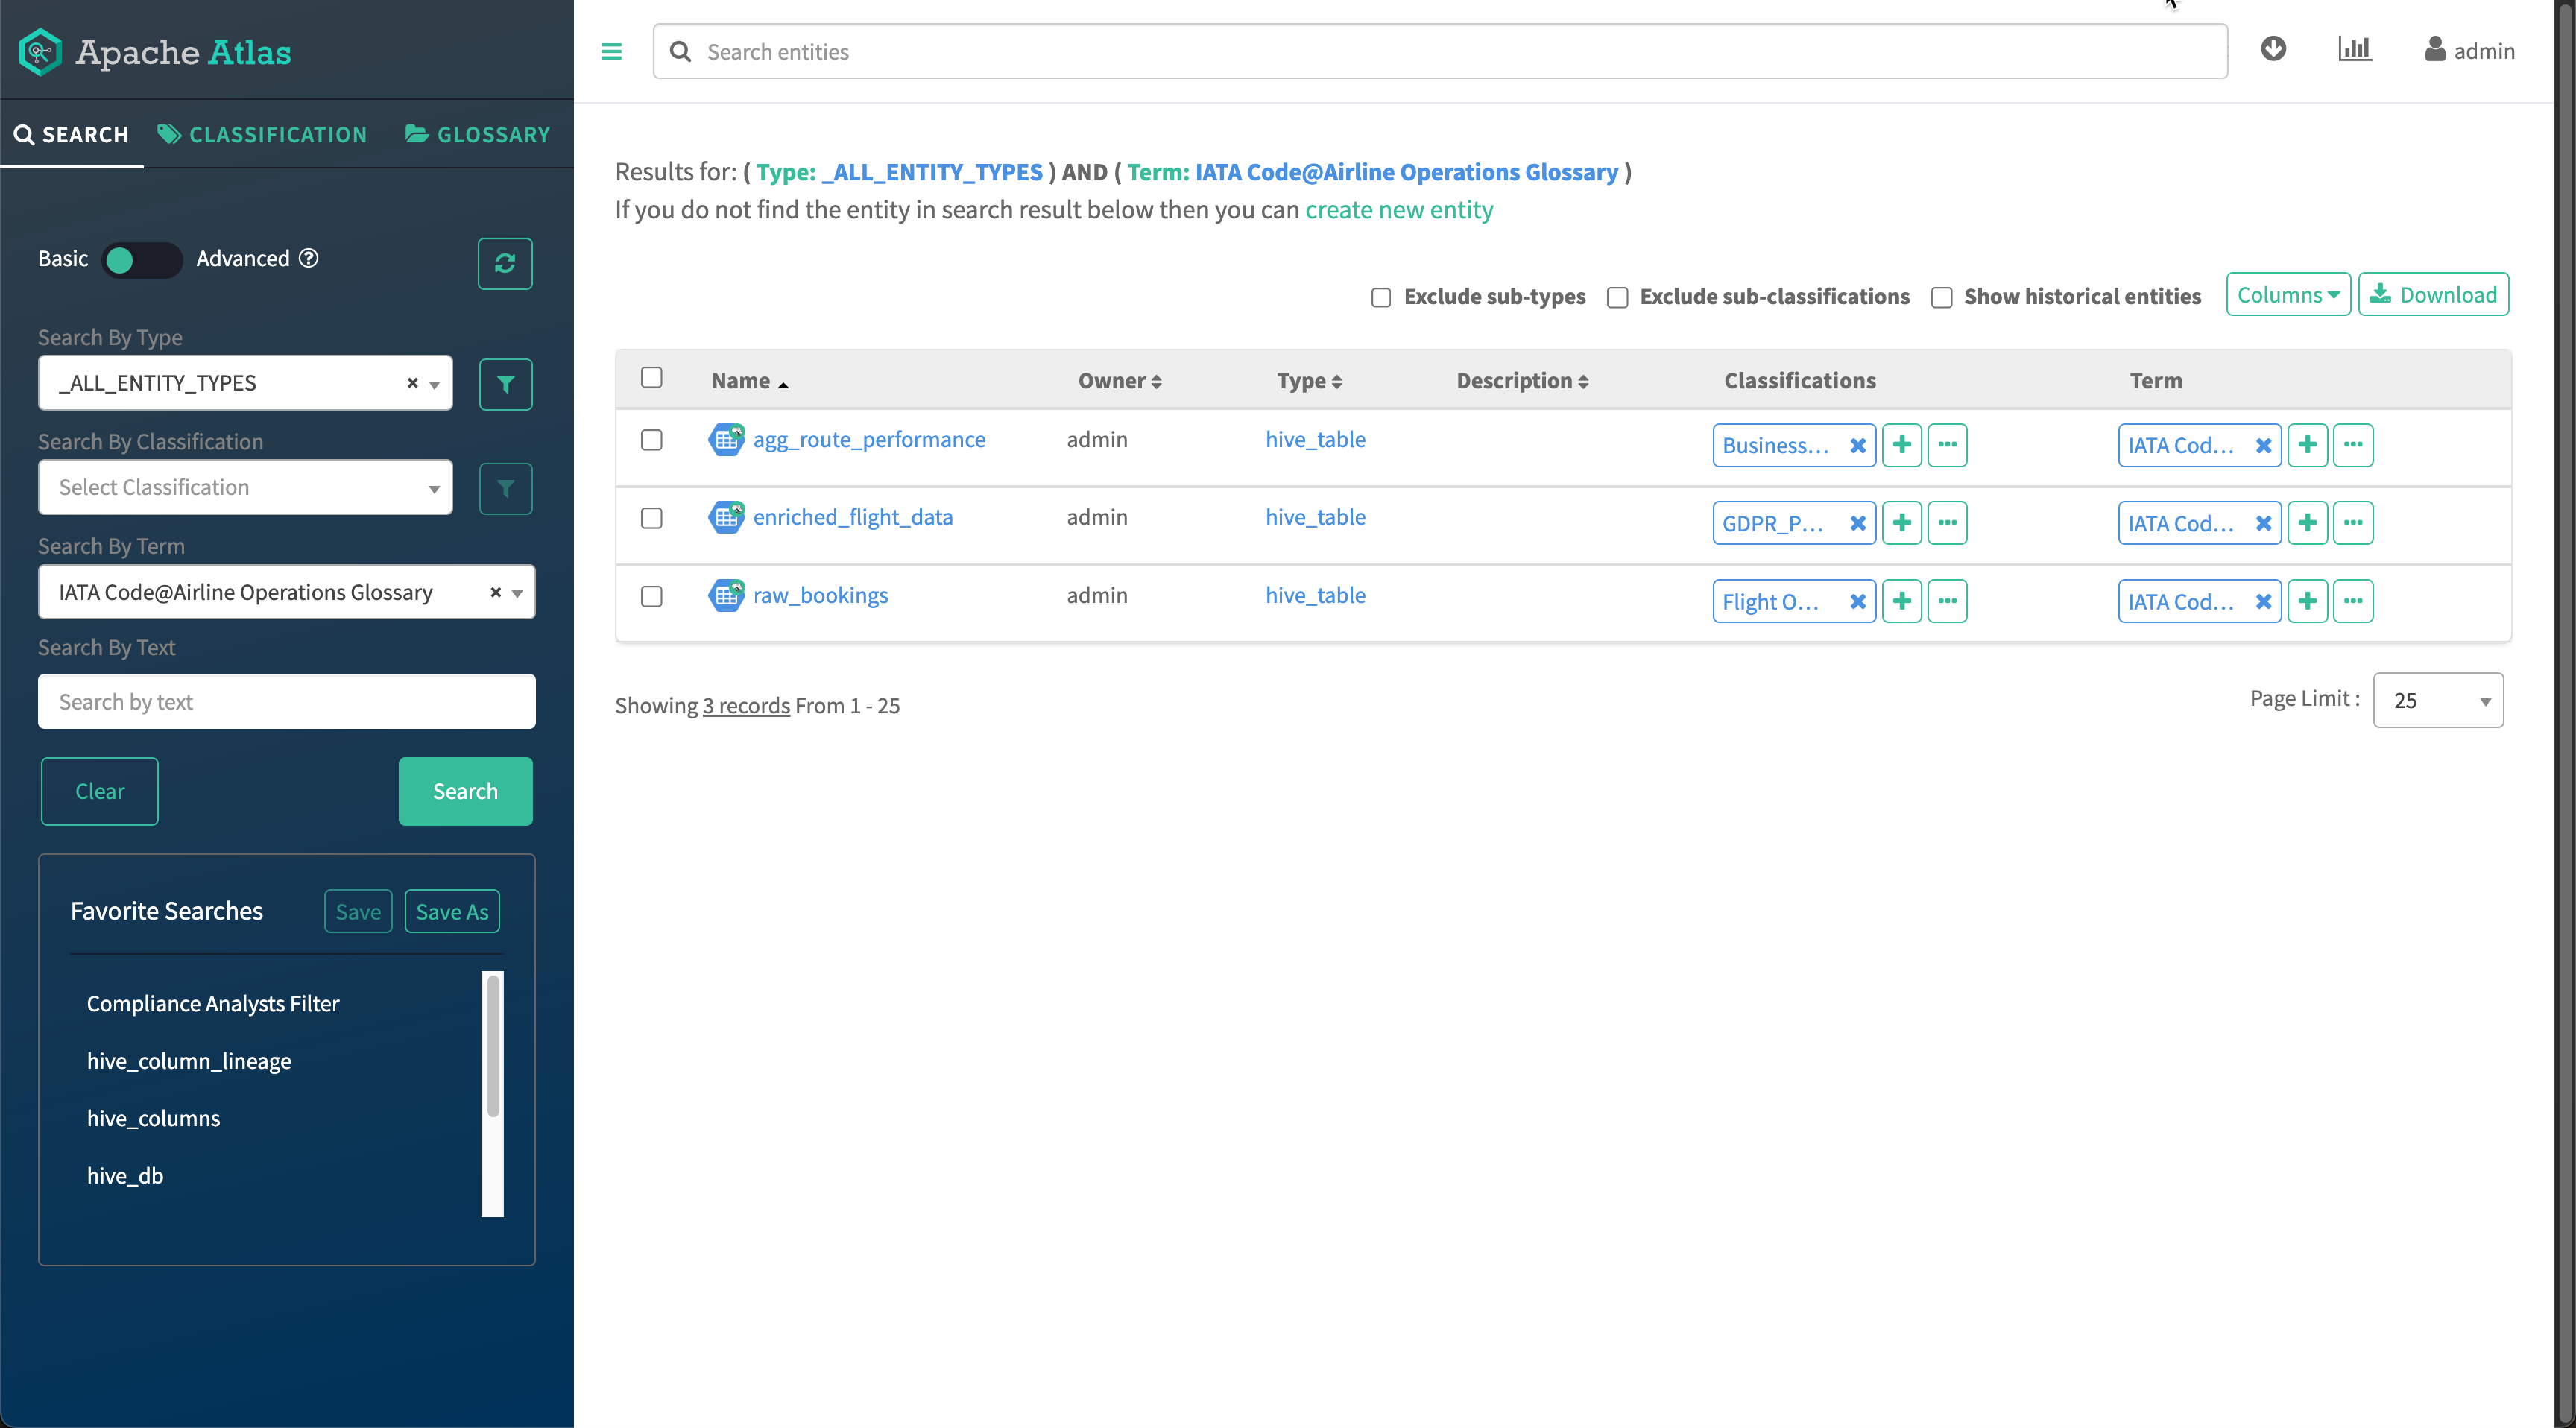Expand the Select Classification dropdown
The image size is (2576, 1428).
(245, 487)
